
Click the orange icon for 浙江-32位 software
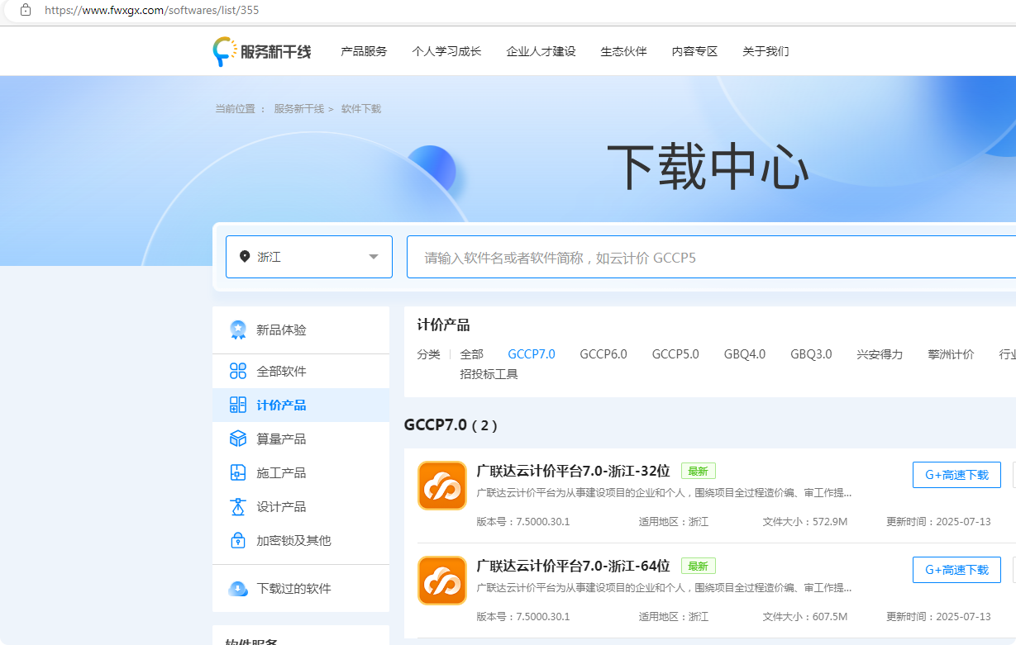tap(442, 486)
